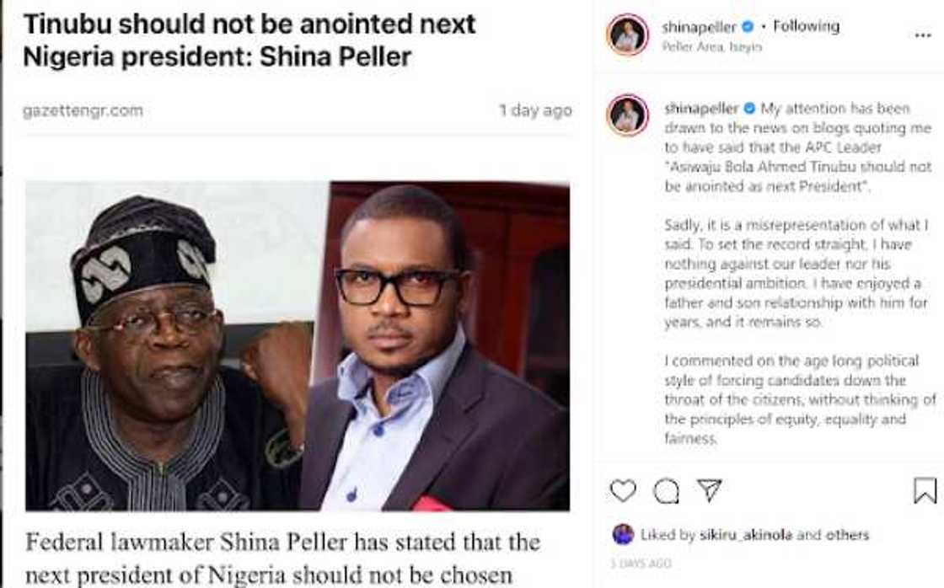Click the profile avatar next to the caption
Viewport: 944px width, 588px height.
[627, 114]
